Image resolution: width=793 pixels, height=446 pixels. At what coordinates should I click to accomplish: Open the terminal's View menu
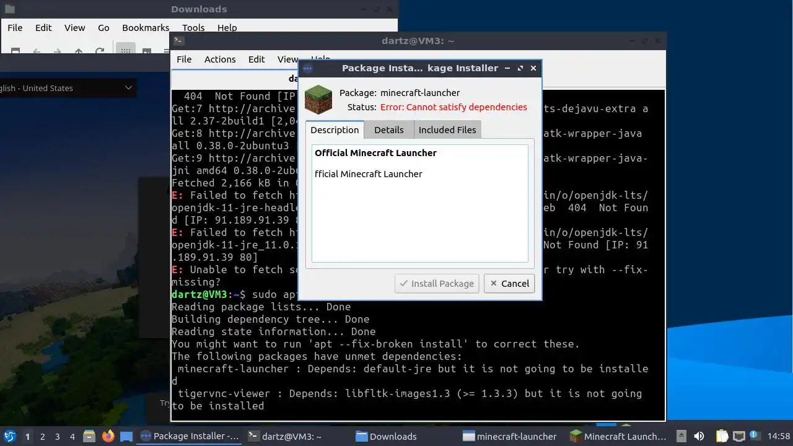pos(287,59)
